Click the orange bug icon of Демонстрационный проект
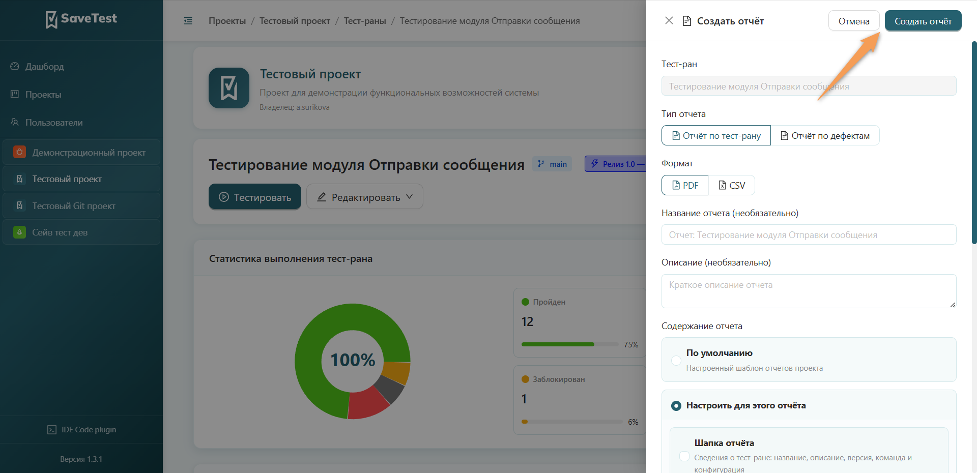Screen dimensions: 977x473 point(19,152)
